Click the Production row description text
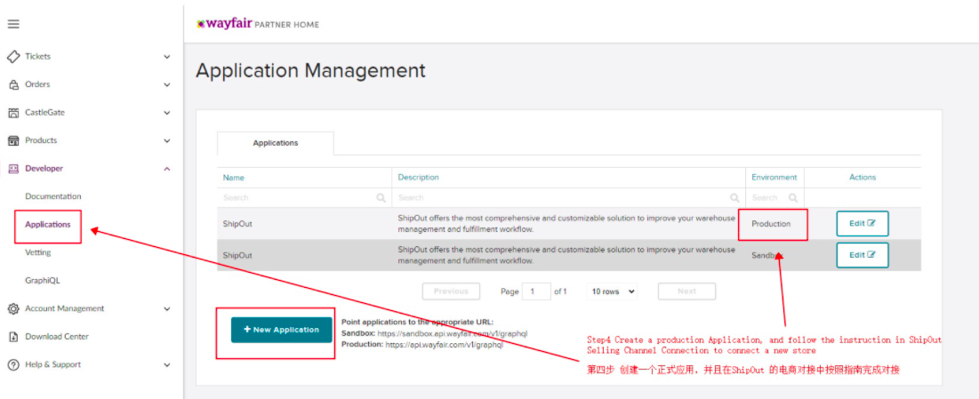This screenshot has height=399, width=979. [566, 224]
